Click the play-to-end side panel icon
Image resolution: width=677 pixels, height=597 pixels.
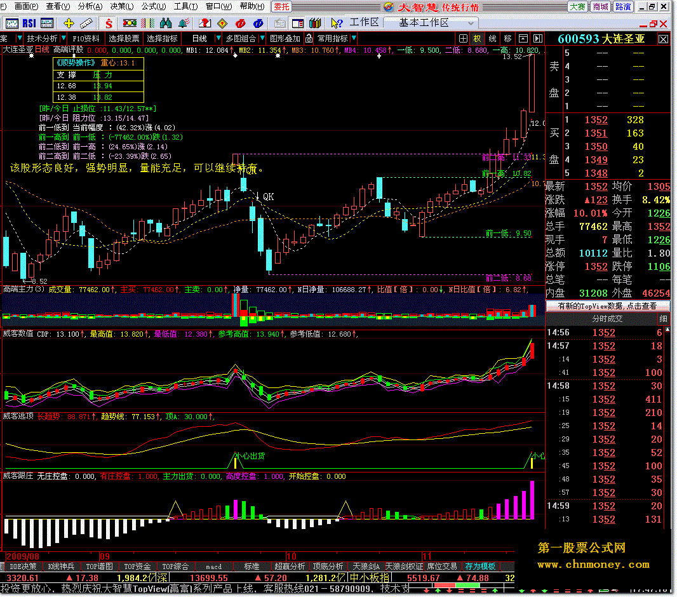pos(538,39)
